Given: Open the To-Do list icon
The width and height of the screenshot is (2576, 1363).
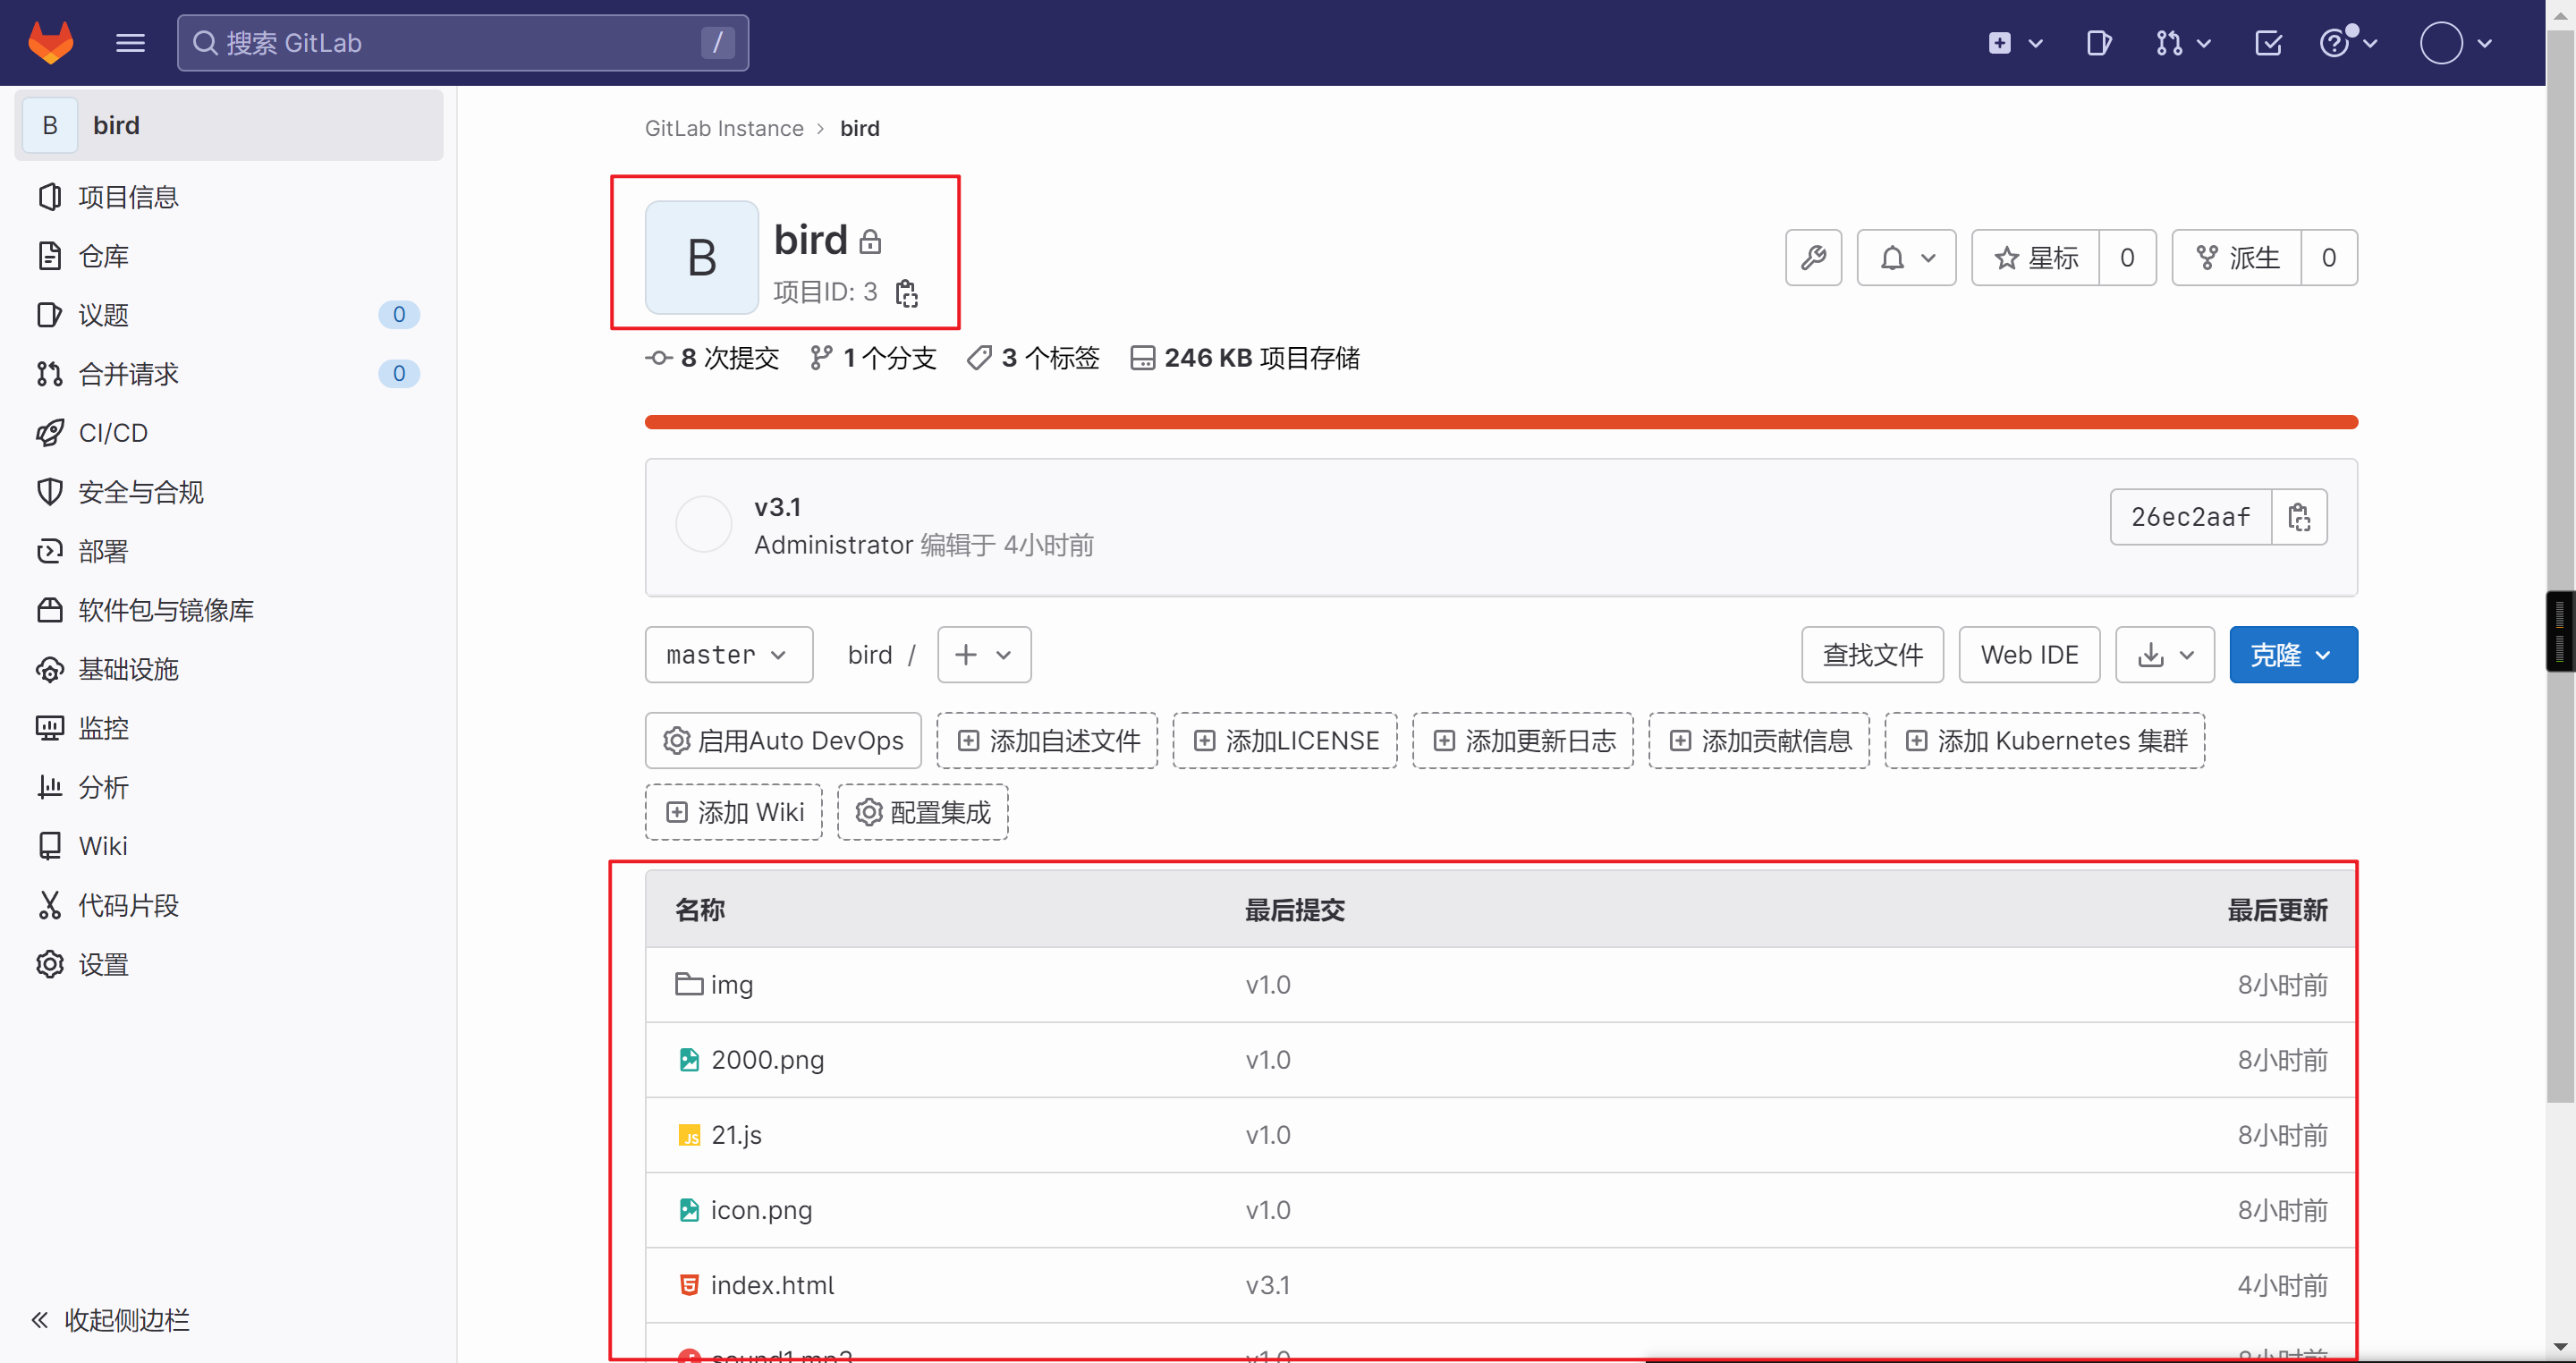Looking at the screenshot, I should [2268, 43].
